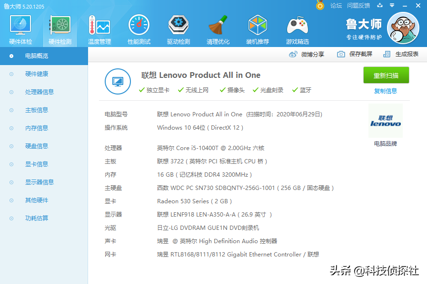Open 装机推荐 build recommendations
Screen dimensions: 427x284
tap(257, 28)
